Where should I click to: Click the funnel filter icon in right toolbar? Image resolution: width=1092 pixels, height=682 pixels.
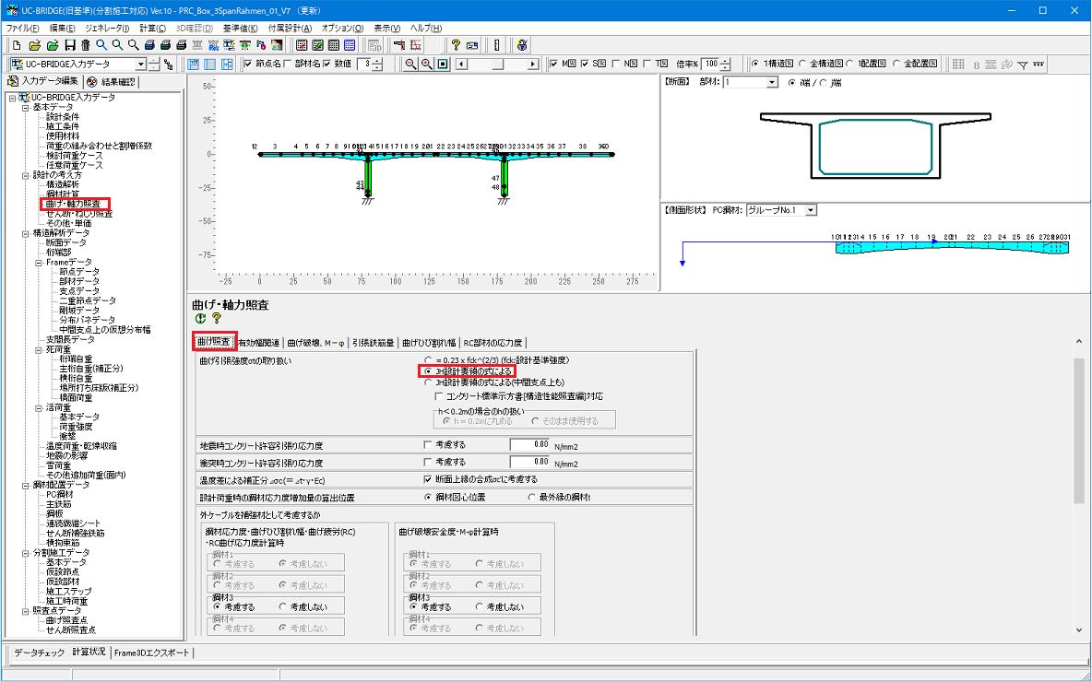tap(1023, 64)
